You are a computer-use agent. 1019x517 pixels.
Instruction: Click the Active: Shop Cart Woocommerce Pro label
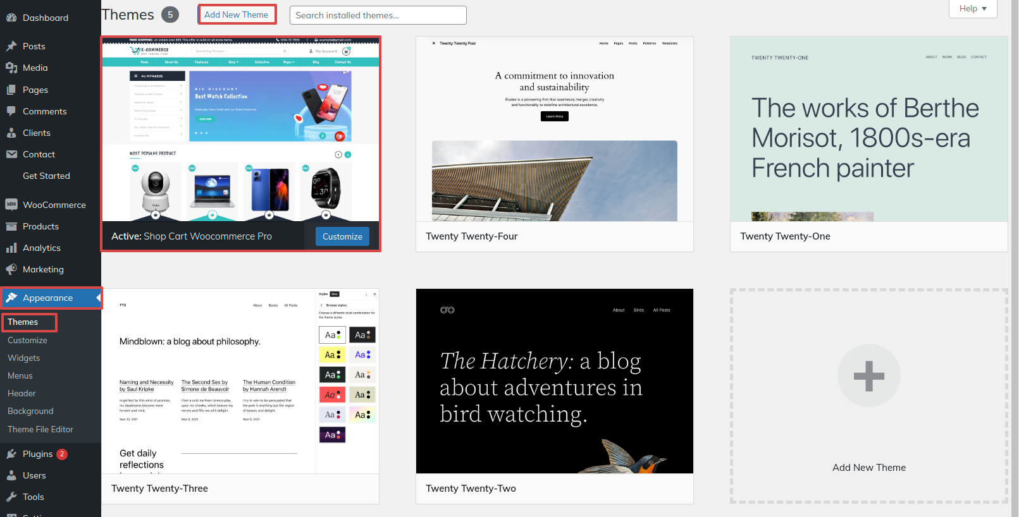point(192,236)
